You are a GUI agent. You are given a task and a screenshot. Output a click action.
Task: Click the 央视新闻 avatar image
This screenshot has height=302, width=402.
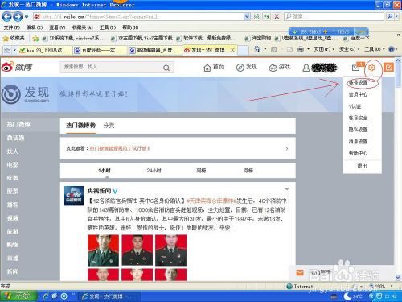[x=74, y=196]
